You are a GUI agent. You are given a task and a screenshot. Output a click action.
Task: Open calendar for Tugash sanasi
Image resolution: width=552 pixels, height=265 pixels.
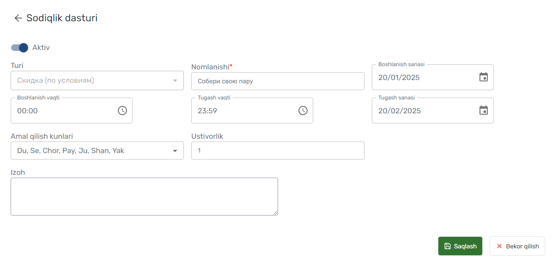(484, 110)
